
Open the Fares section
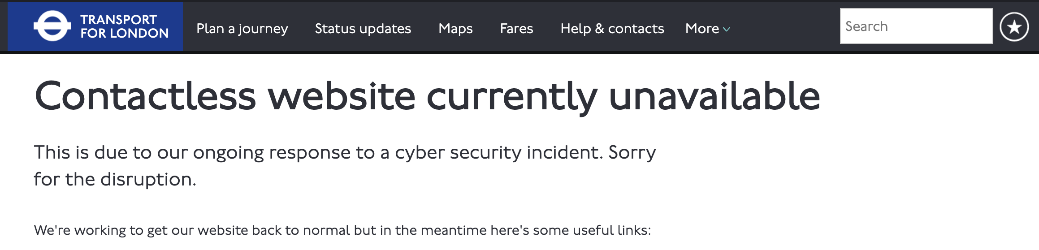tap(516, 29)
